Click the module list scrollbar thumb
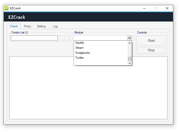This screenshot has width=179, height=132. pyautogui.click(x=129, y=59)
